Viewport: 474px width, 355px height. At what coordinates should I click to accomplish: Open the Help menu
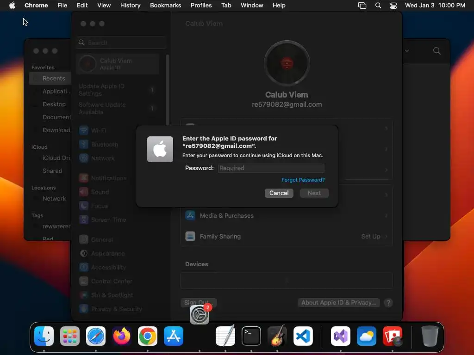pos(279,6)
